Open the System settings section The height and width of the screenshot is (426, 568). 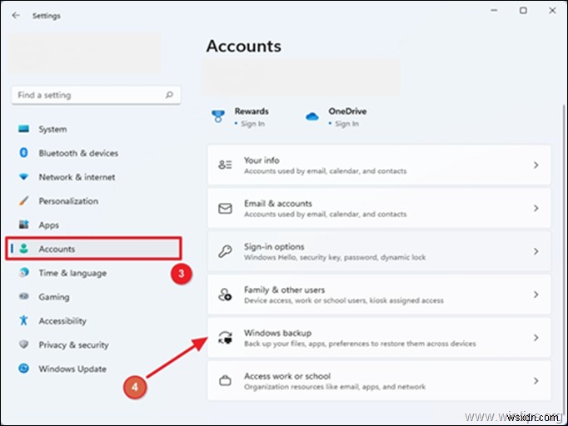[52, 130]
